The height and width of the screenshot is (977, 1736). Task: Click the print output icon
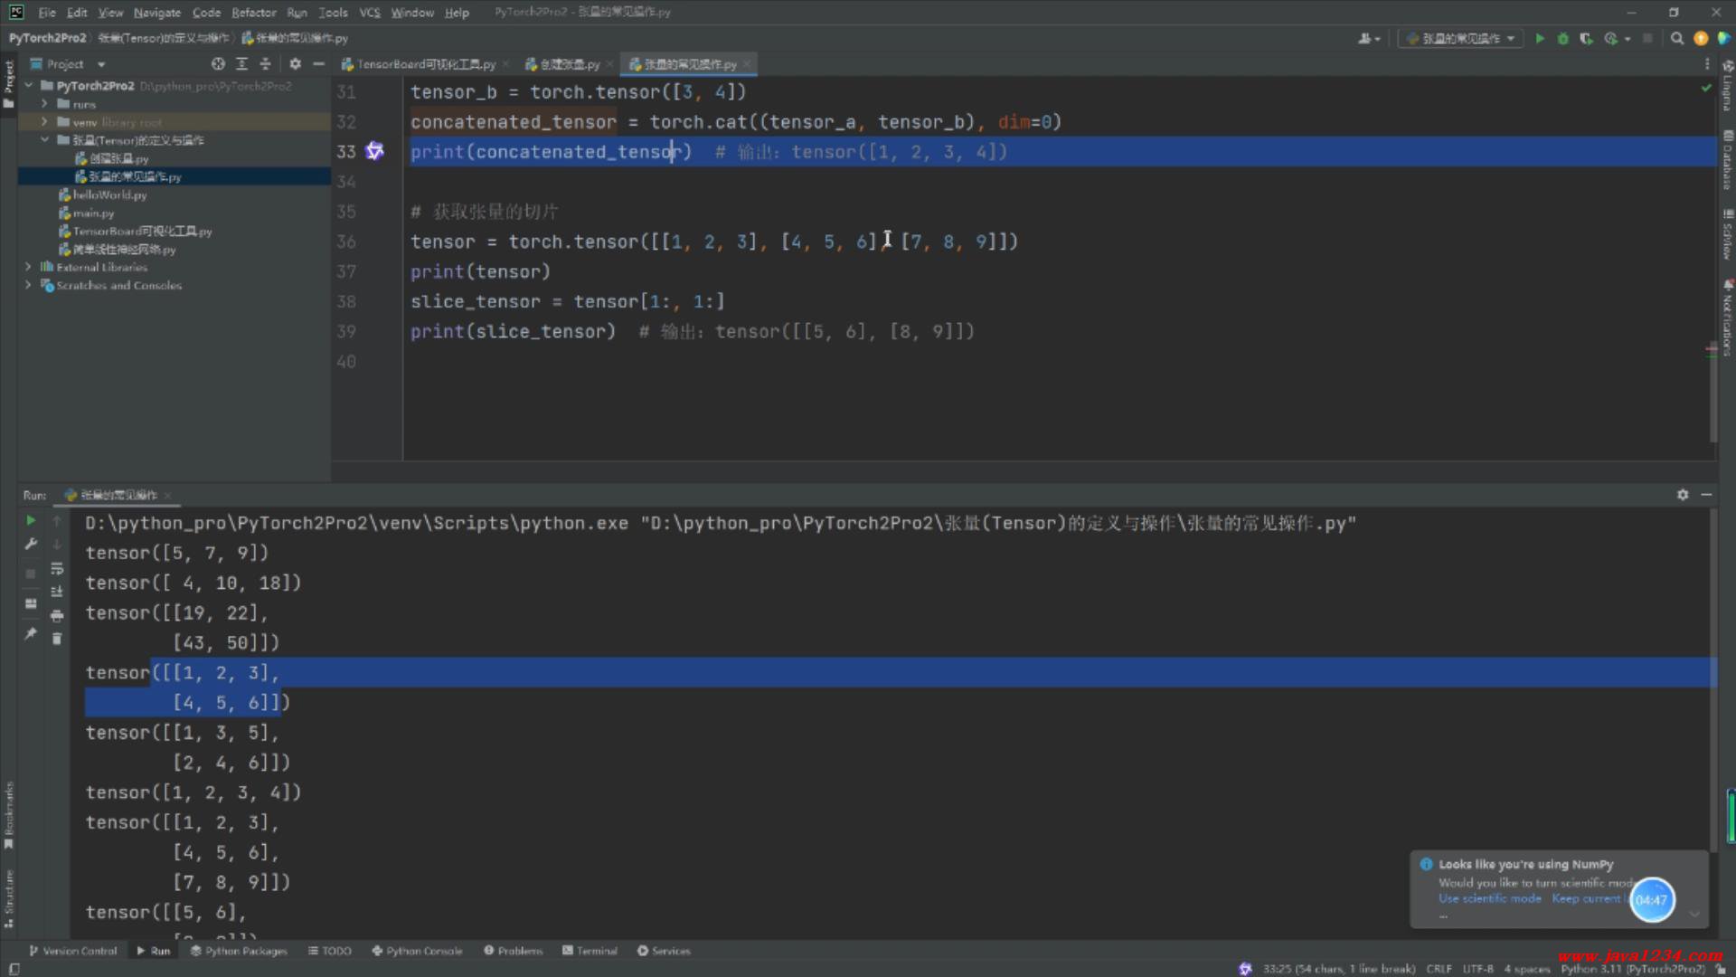57,615
